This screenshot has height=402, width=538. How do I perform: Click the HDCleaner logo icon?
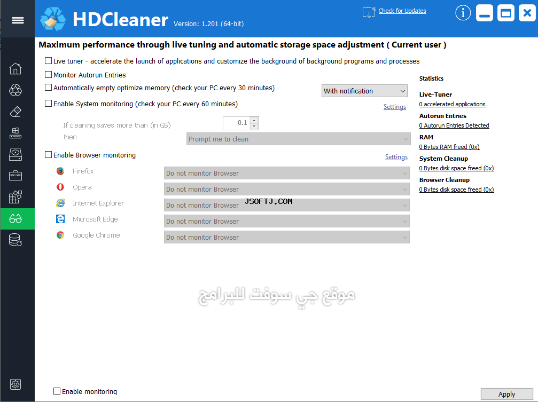click(53, 19)
